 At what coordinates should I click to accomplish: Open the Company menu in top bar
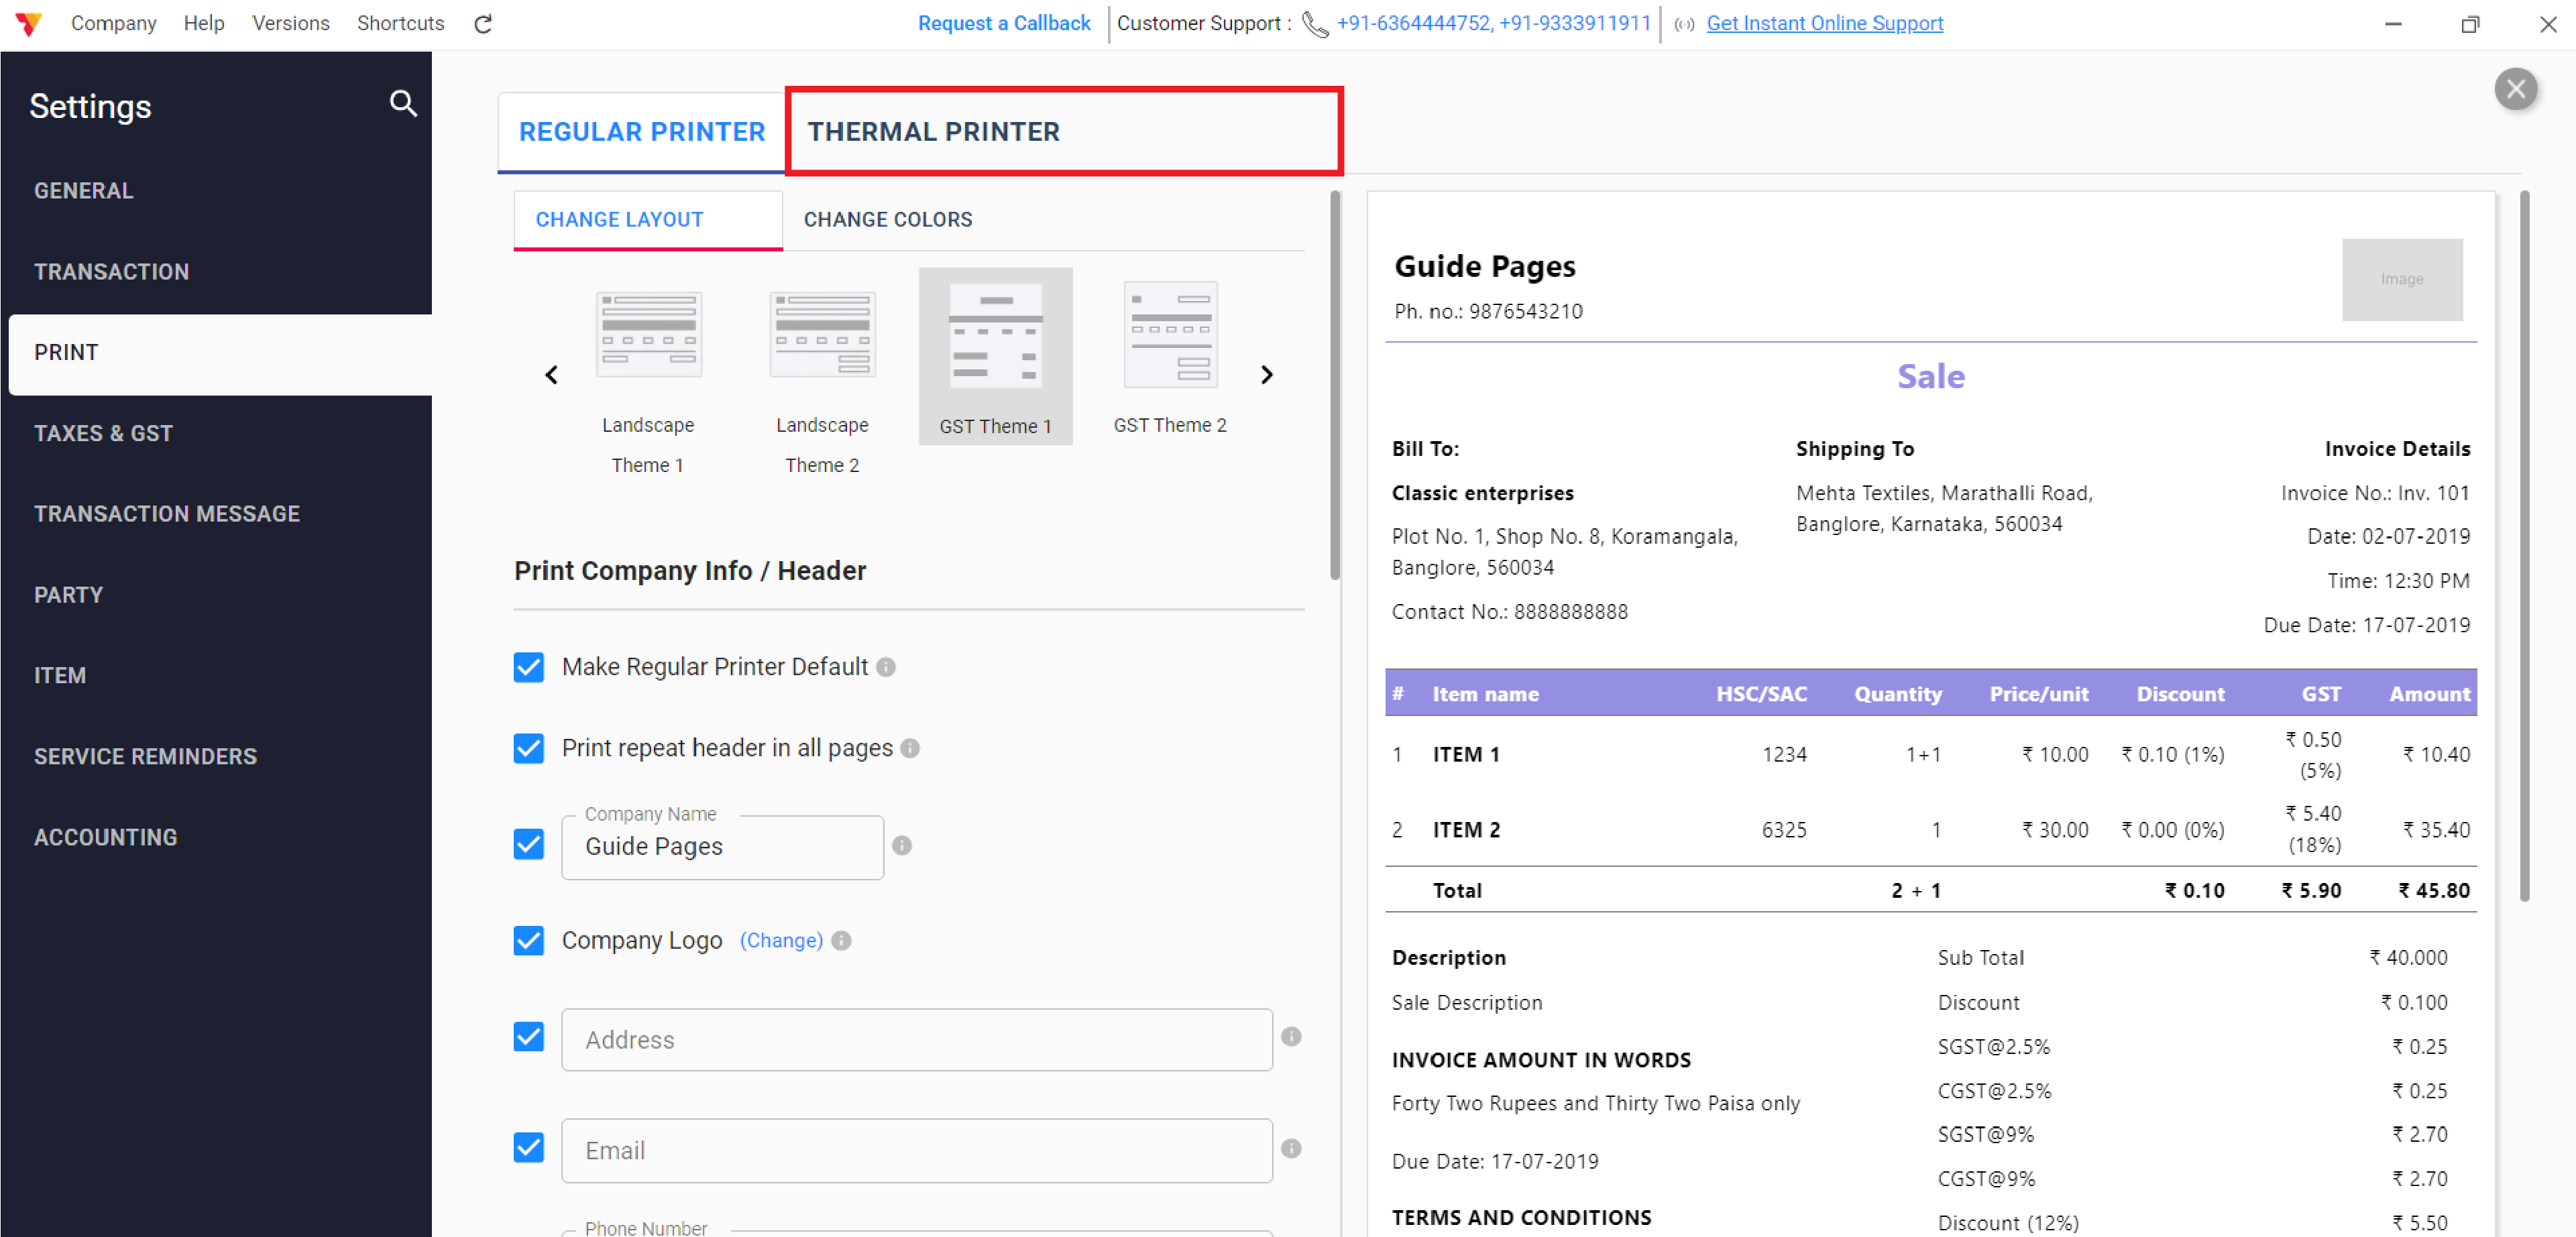click(113, 23)
